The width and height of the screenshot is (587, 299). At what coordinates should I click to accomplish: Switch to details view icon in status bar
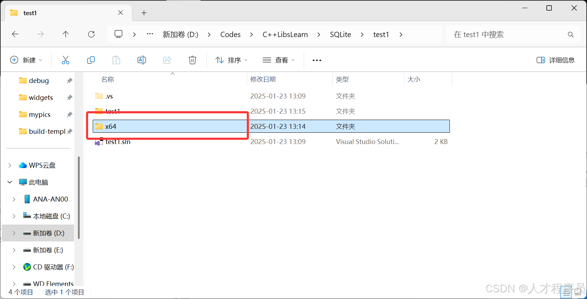click(567, 292)
